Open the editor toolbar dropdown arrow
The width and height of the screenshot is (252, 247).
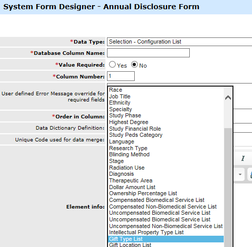(x=240, y=174)
